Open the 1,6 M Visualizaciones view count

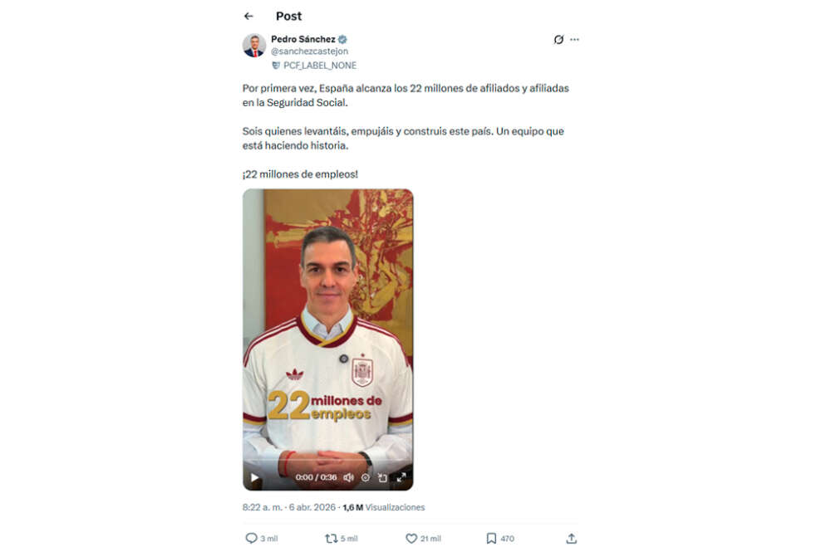384,507
